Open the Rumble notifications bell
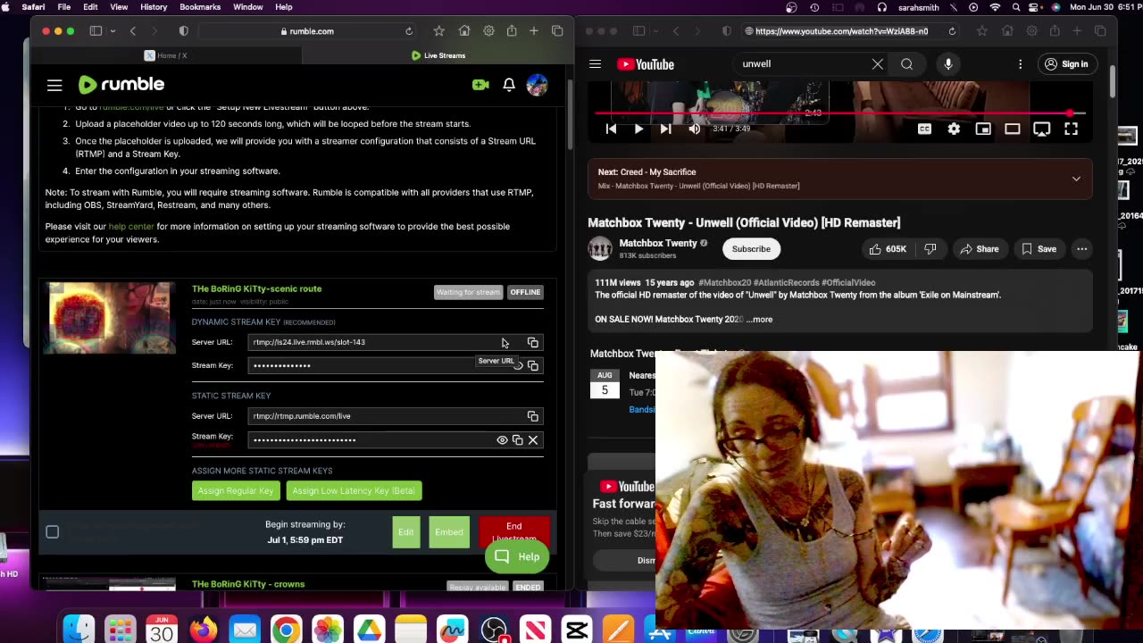The image size is (1143, 643). [508, 85]
